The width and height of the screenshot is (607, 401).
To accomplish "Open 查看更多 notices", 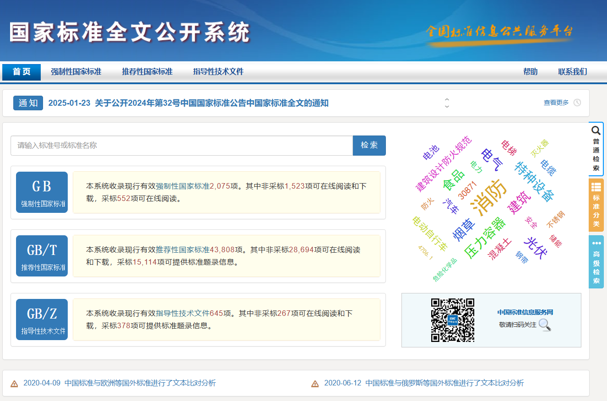I will [555, 103].
